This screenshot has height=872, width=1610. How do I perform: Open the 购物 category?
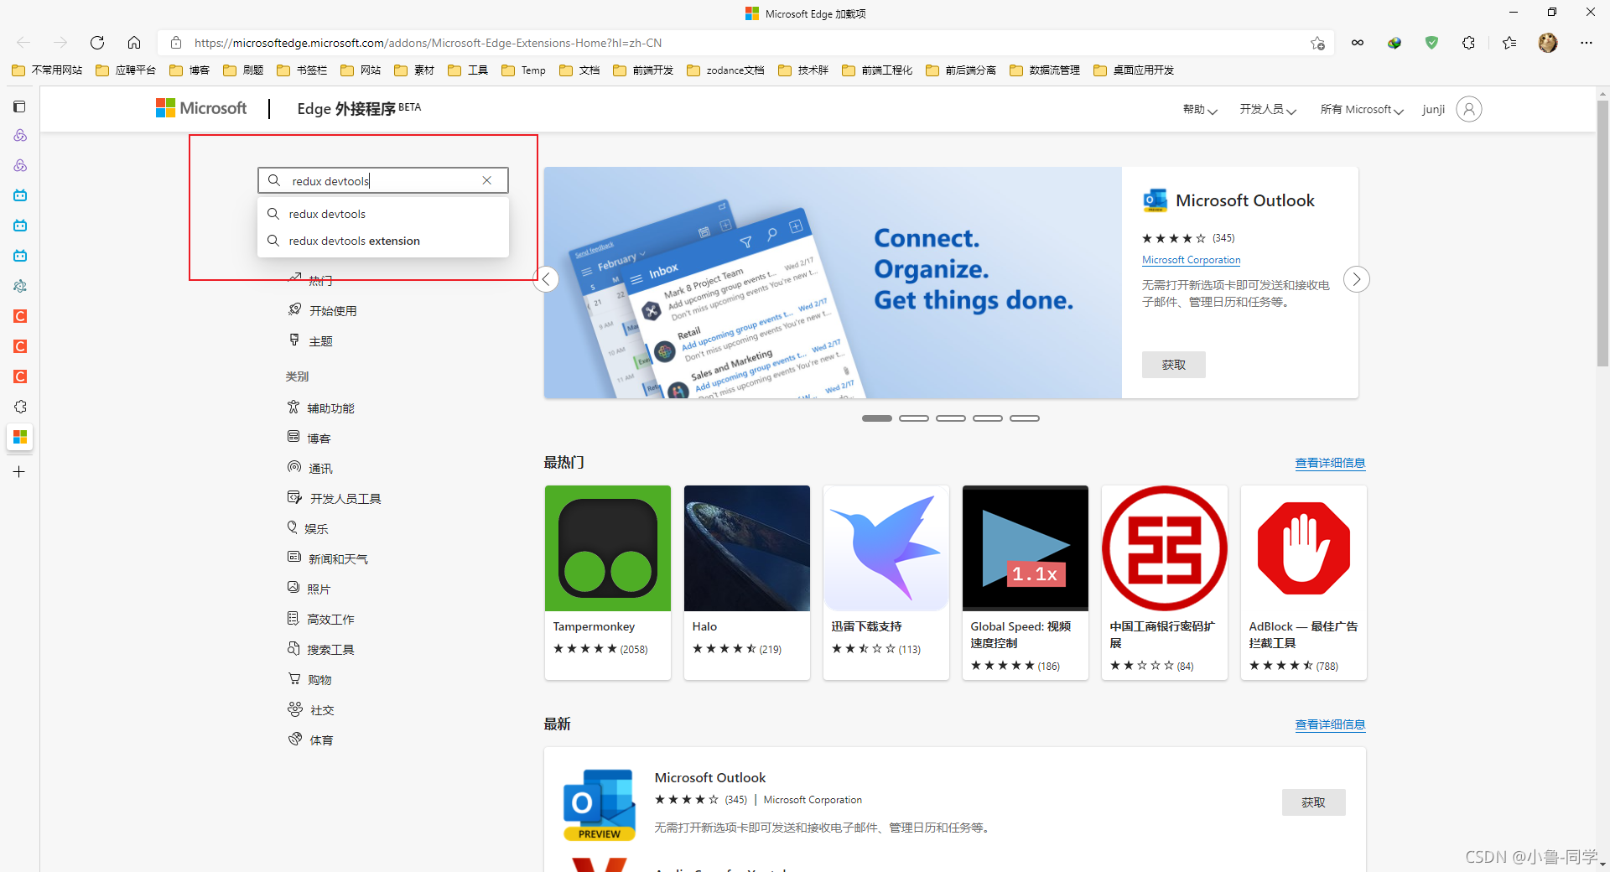coord(309,680)
